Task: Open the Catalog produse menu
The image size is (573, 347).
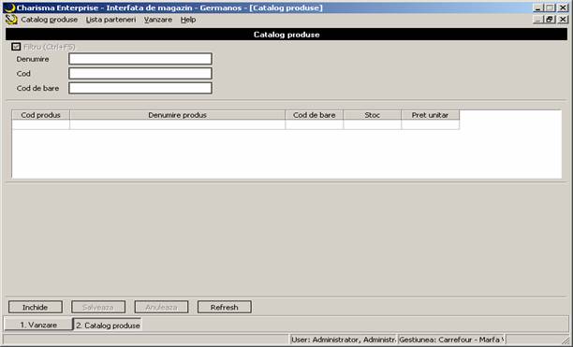Action: click(x=49, y=20)
